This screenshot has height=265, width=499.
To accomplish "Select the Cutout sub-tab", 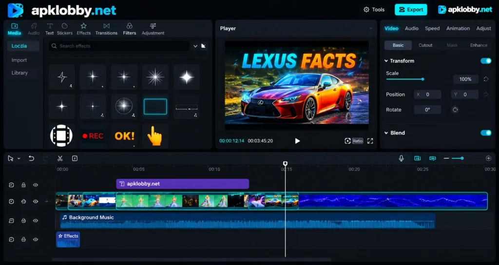I will click(x=425, y=45).
